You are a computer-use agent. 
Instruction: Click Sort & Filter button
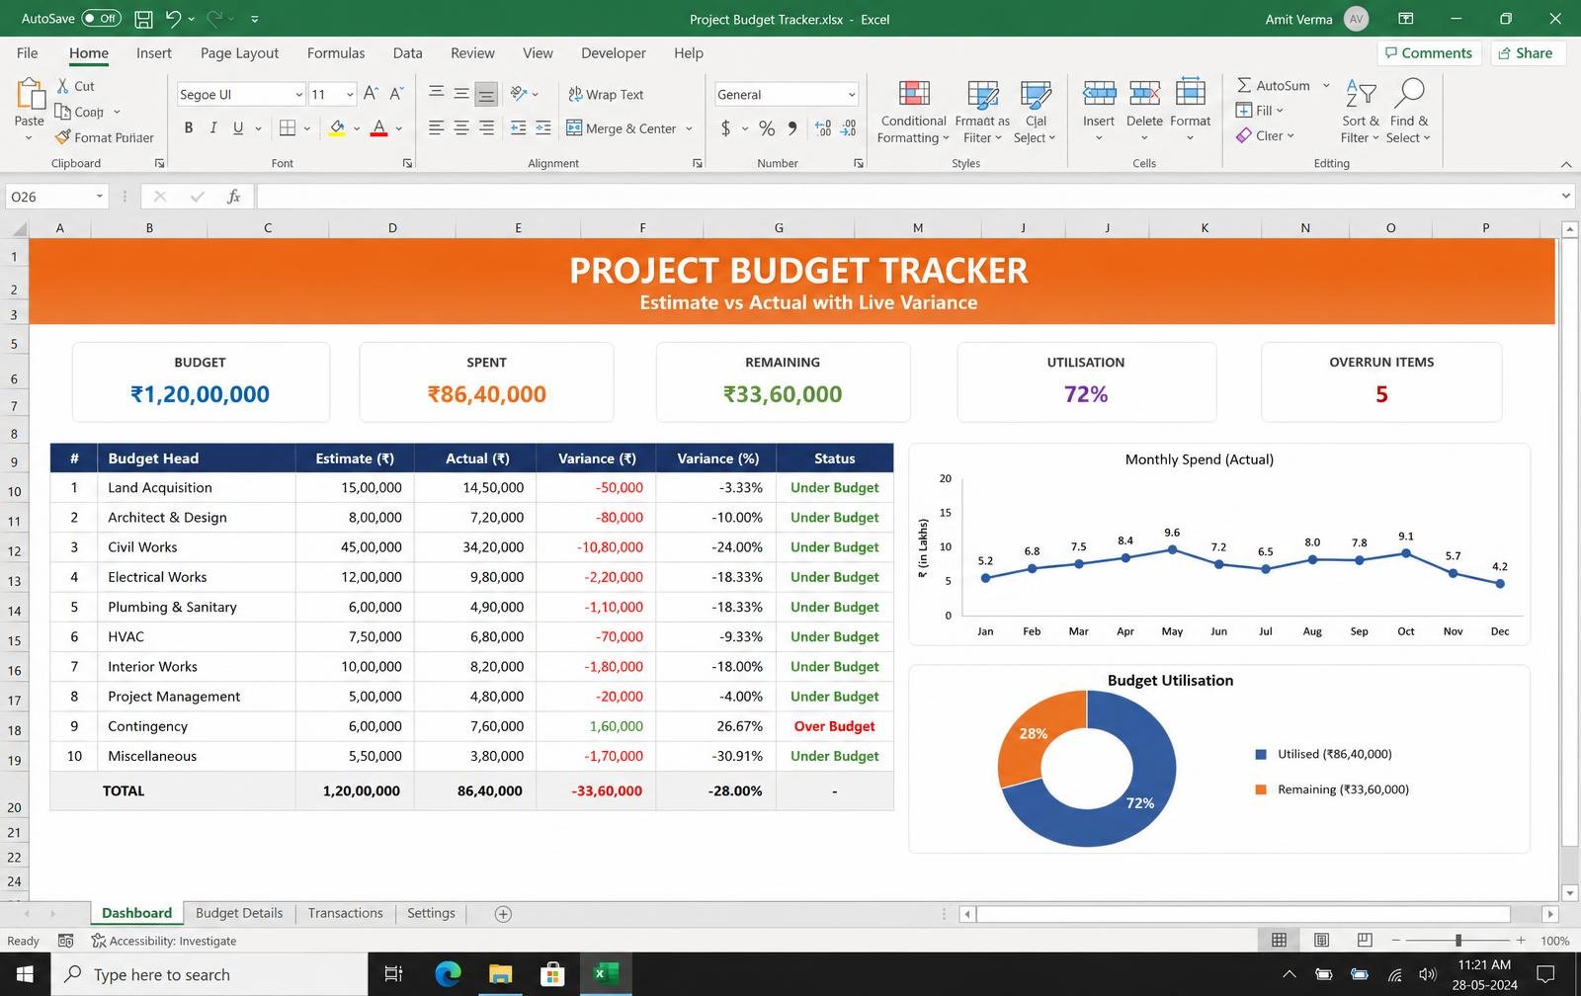pos(1361,110)
